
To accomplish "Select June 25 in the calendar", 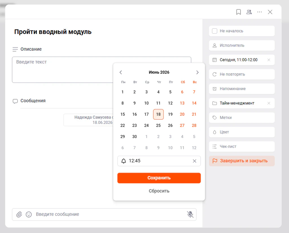I will click(158, 126).
